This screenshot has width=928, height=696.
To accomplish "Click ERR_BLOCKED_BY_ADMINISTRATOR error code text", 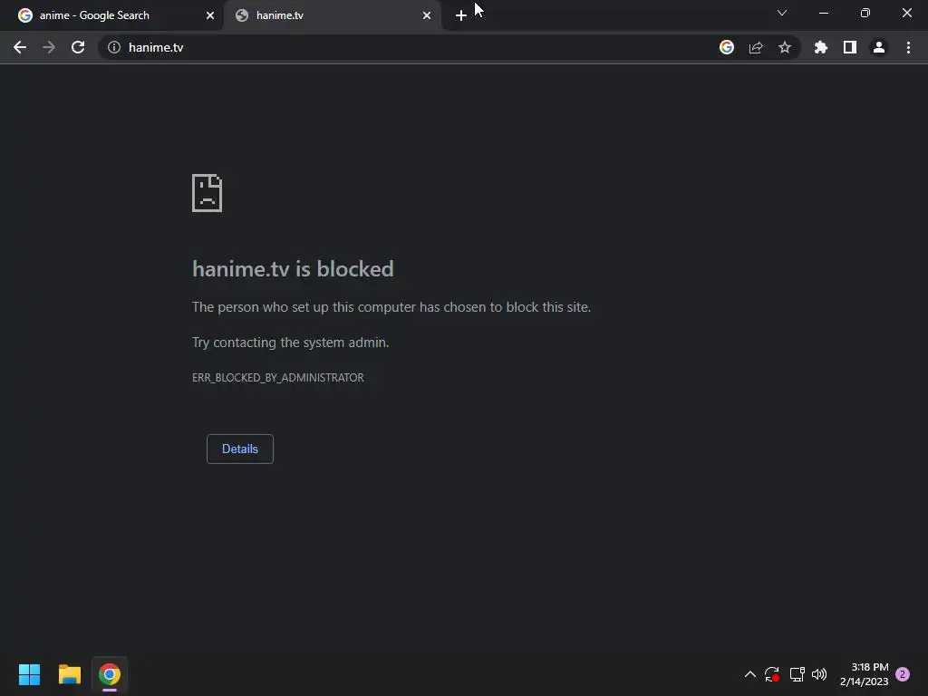I will (x=278, y=378).
